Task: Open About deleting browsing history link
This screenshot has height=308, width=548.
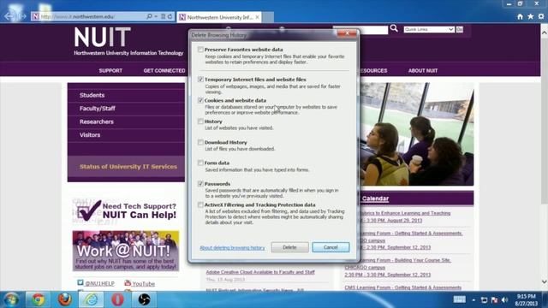Action: [x=232, y=247]
